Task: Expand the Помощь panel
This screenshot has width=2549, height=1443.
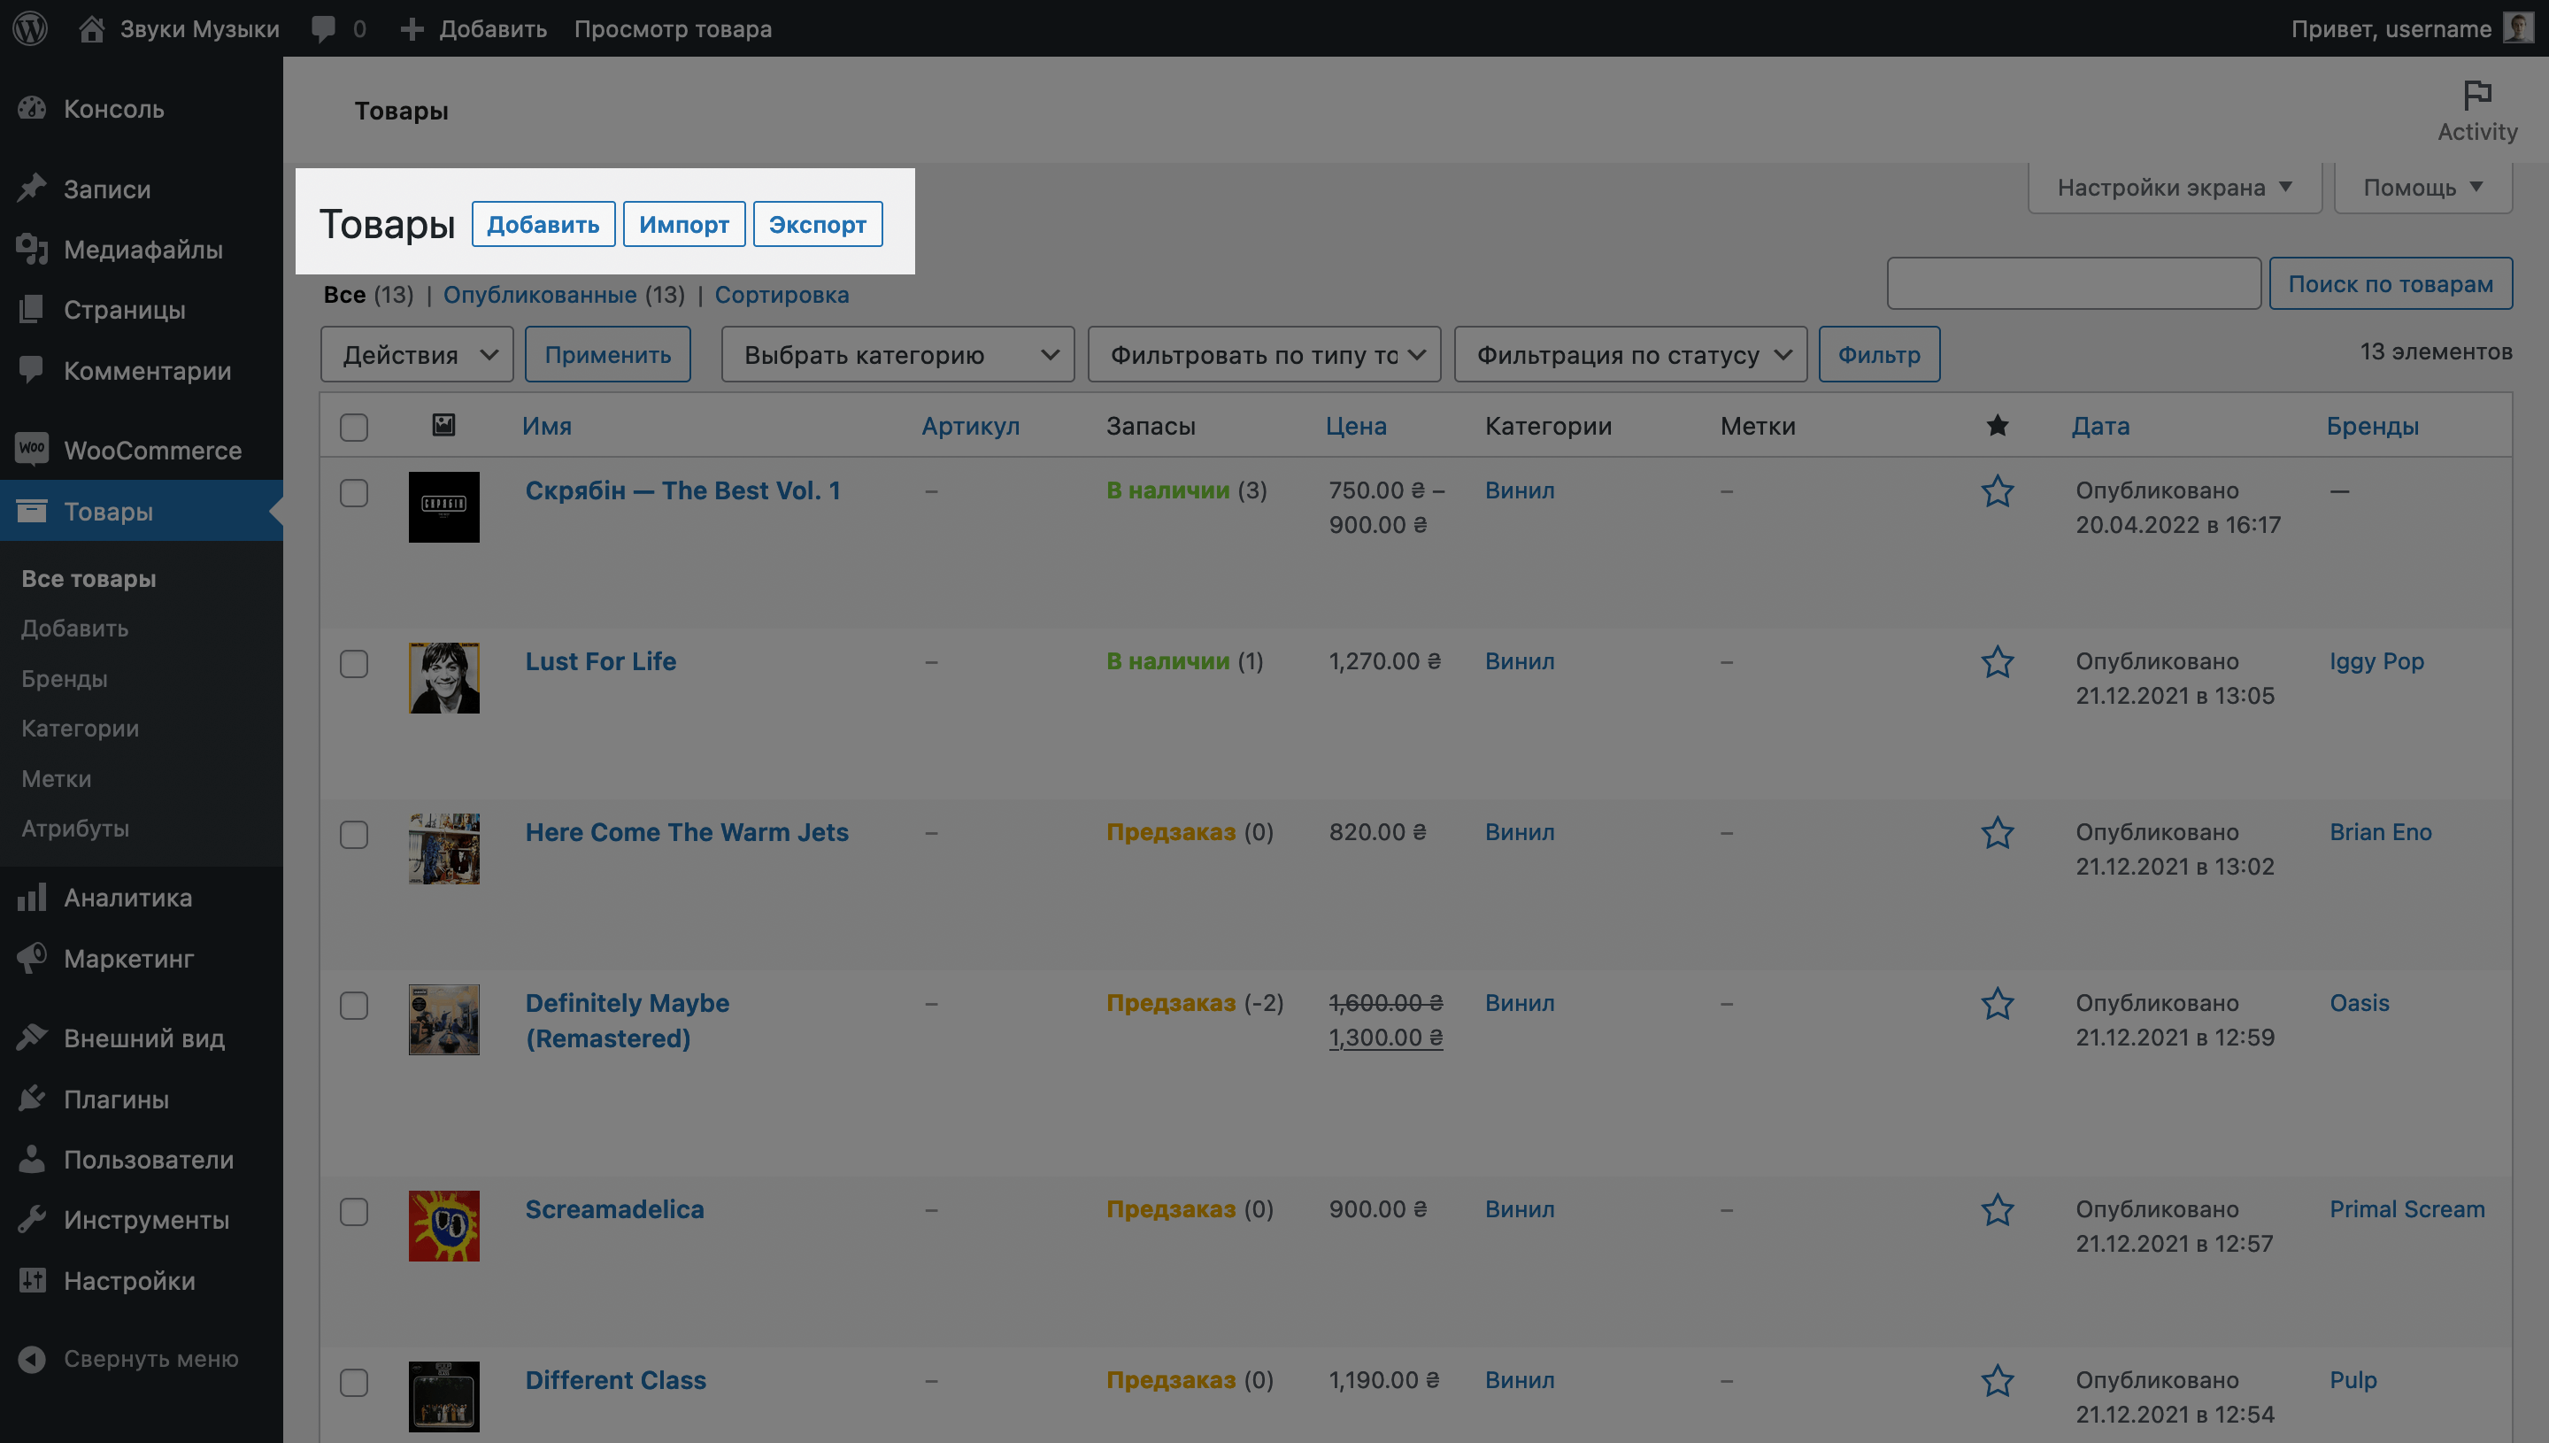Action: [x=2423, y=188]
